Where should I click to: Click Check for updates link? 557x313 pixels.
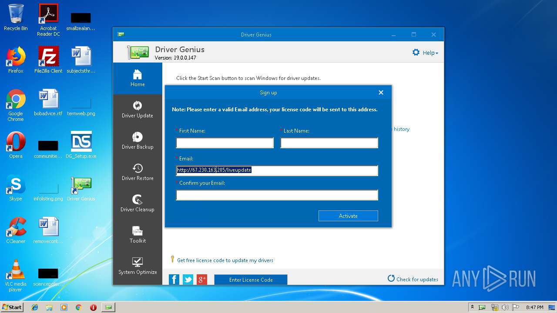tap(417, 280)
